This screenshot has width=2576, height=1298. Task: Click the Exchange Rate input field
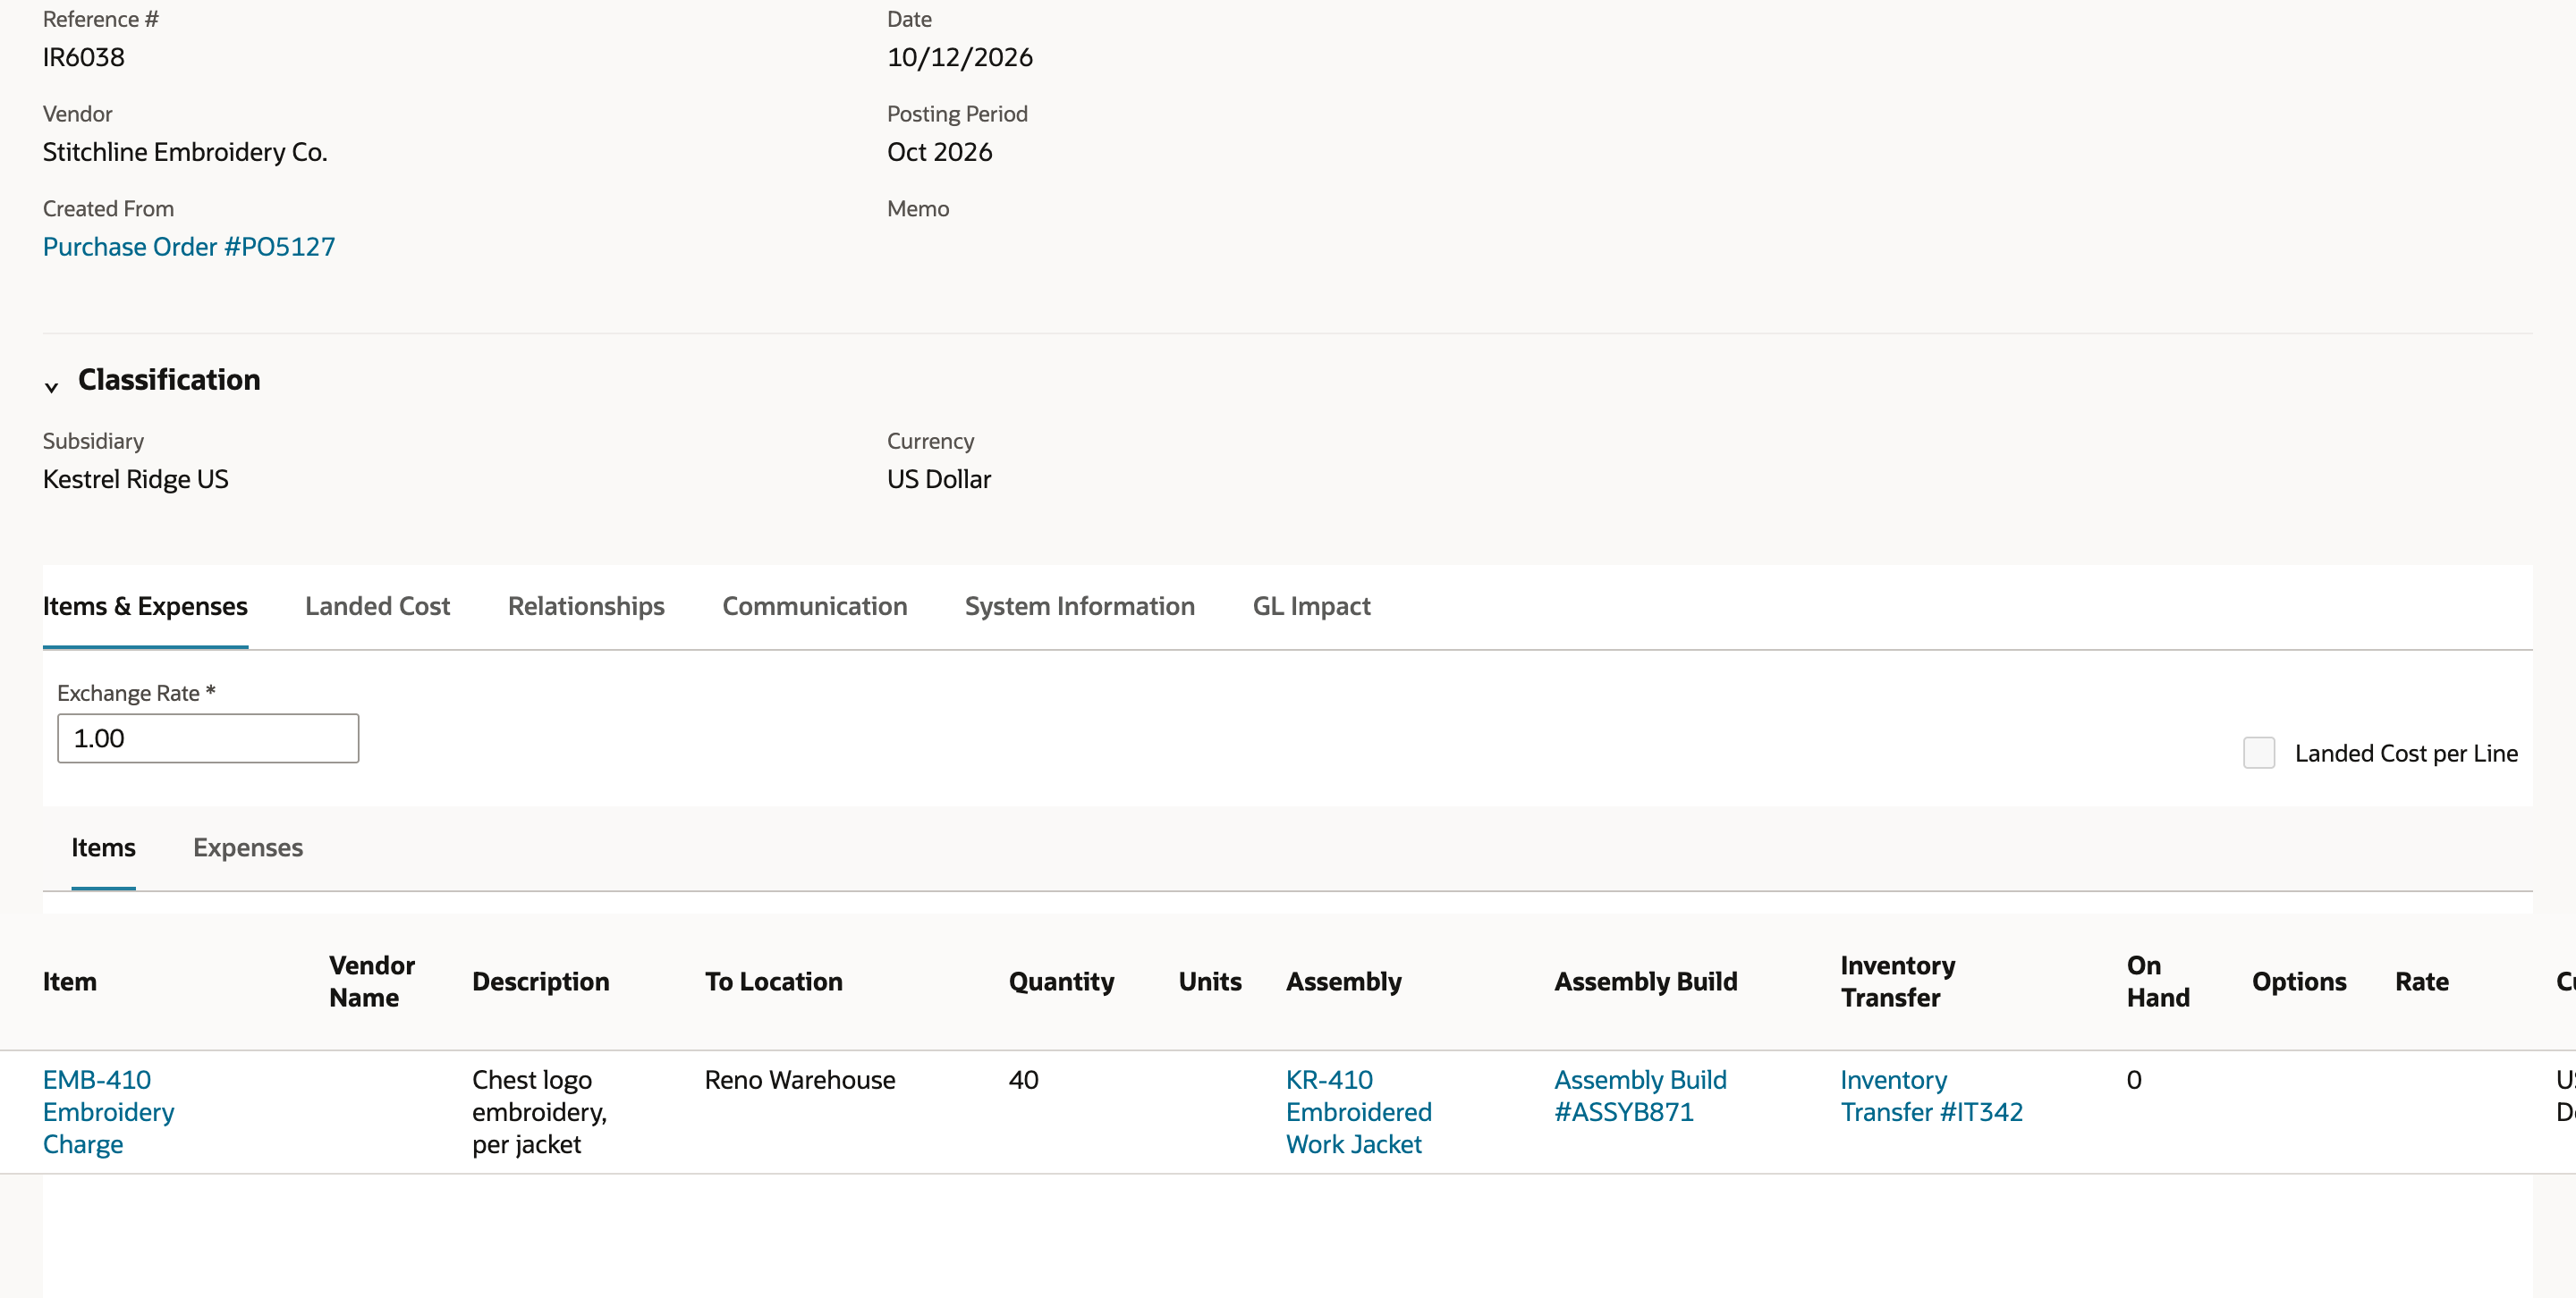208,738
